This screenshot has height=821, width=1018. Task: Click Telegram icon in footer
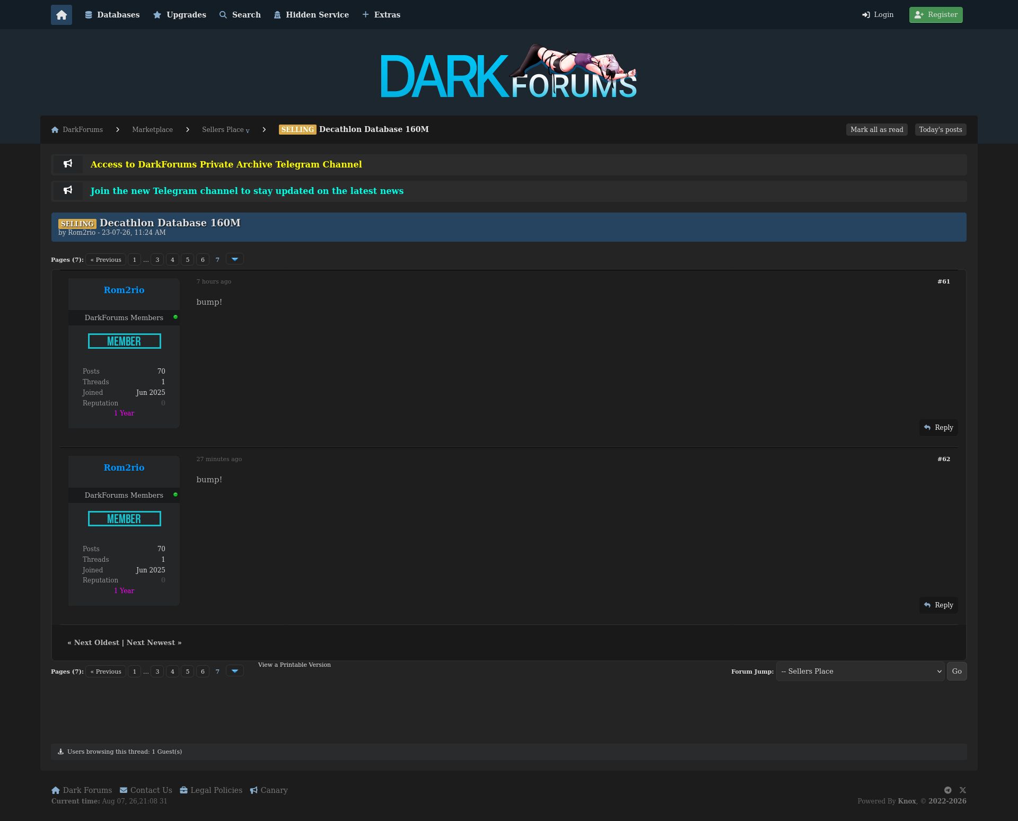tap(947, 790)
